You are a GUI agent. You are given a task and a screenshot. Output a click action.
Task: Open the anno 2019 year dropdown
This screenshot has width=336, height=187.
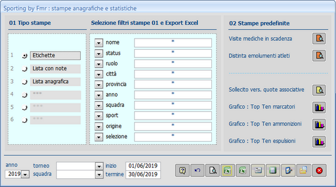pos(25,175)
